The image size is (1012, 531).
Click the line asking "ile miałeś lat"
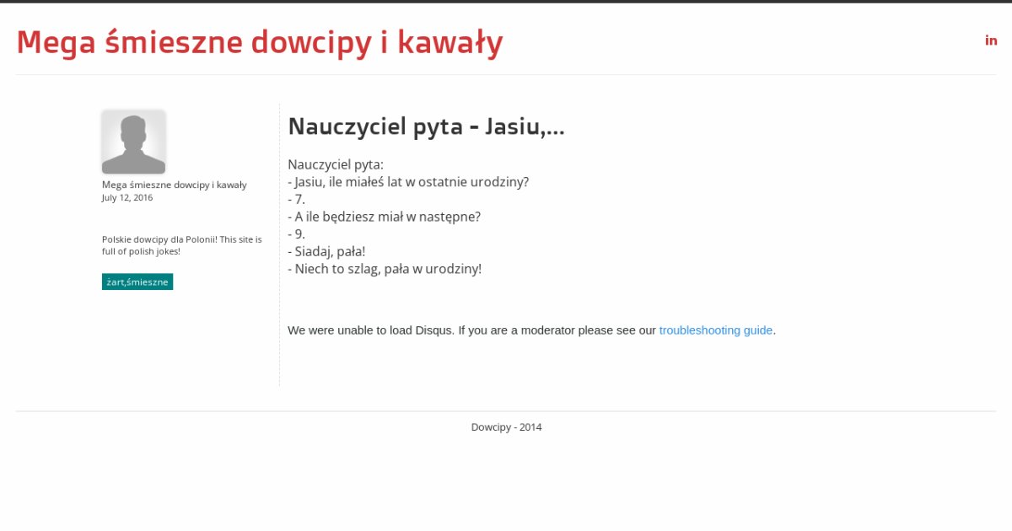(x=408, y=182)
